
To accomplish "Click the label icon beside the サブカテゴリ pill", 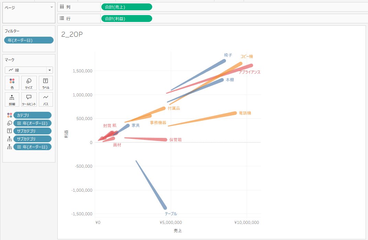I will point(9,131).
